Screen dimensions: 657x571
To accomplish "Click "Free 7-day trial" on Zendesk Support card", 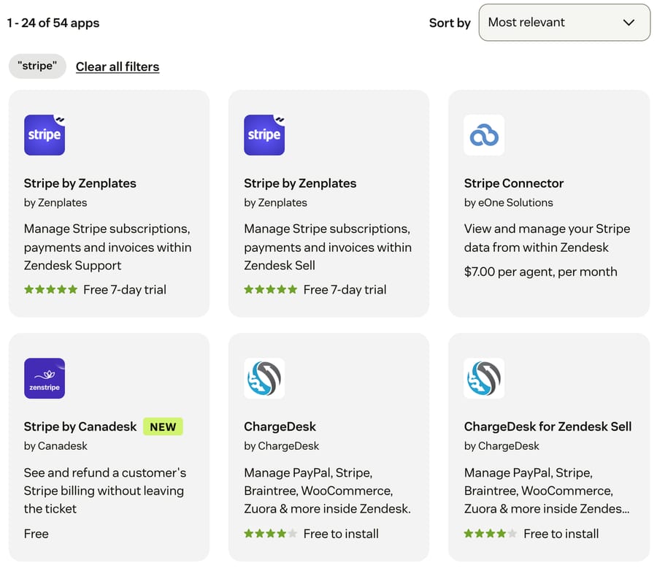I will (x=125, y=290).
